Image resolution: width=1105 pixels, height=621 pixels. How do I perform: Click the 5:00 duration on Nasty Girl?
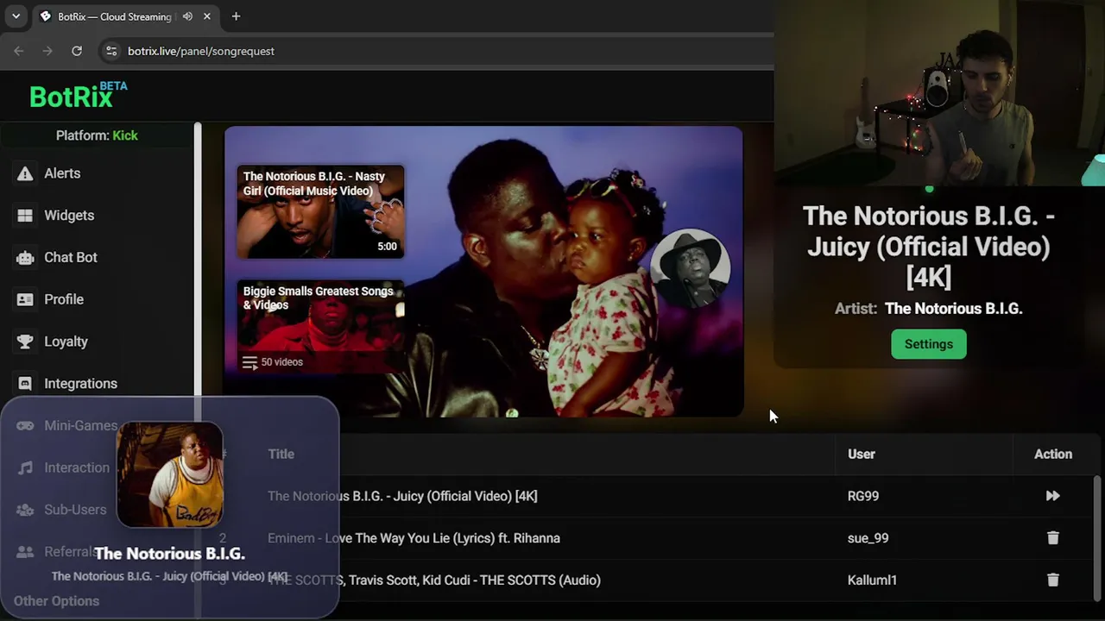[387, 247]
